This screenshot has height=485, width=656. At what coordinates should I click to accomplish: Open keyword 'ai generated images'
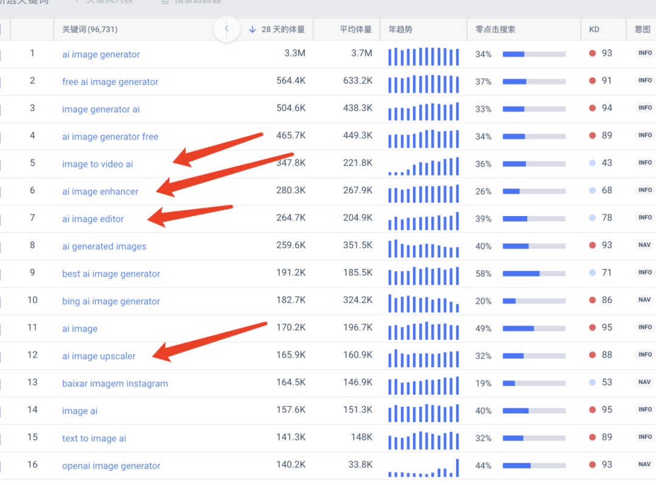[x=104, y=246]
